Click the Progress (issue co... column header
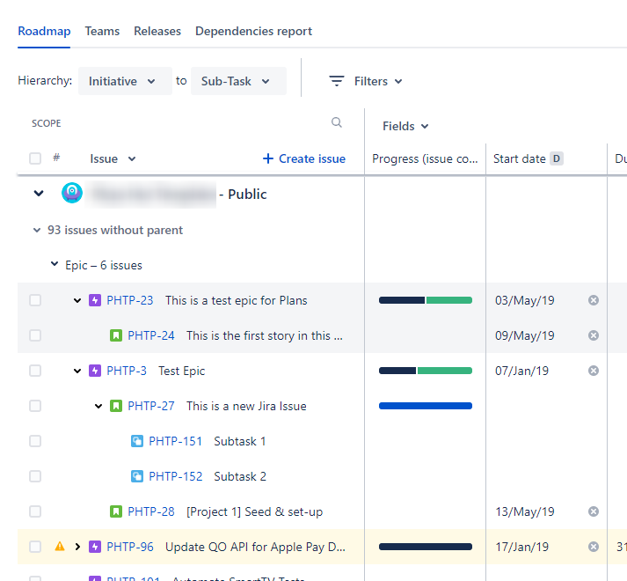 425,159
